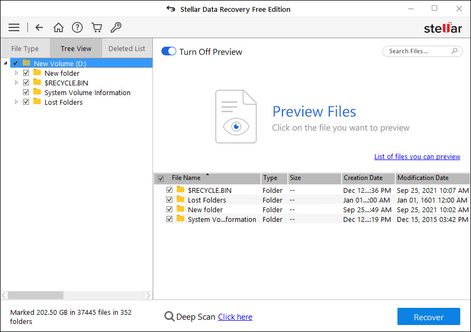This screenshot has width=471, height=332.
Task: Uncheck New folder checkbox in tree
Action: point(26,73)
